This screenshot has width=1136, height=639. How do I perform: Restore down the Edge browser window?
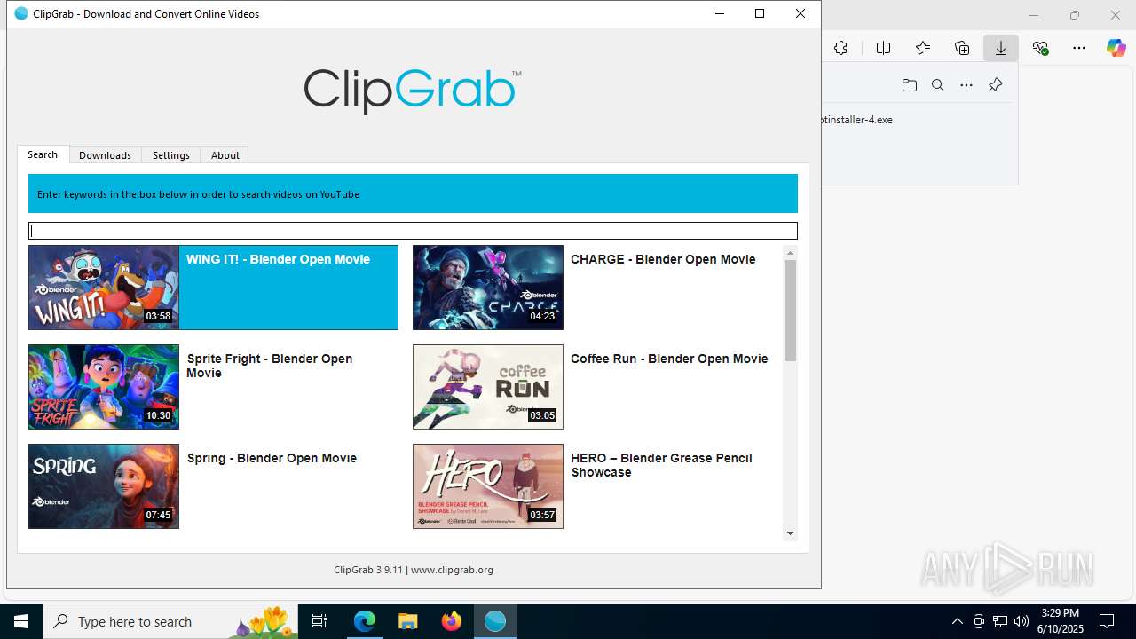pyautogui.click(x=1075, y=15)
